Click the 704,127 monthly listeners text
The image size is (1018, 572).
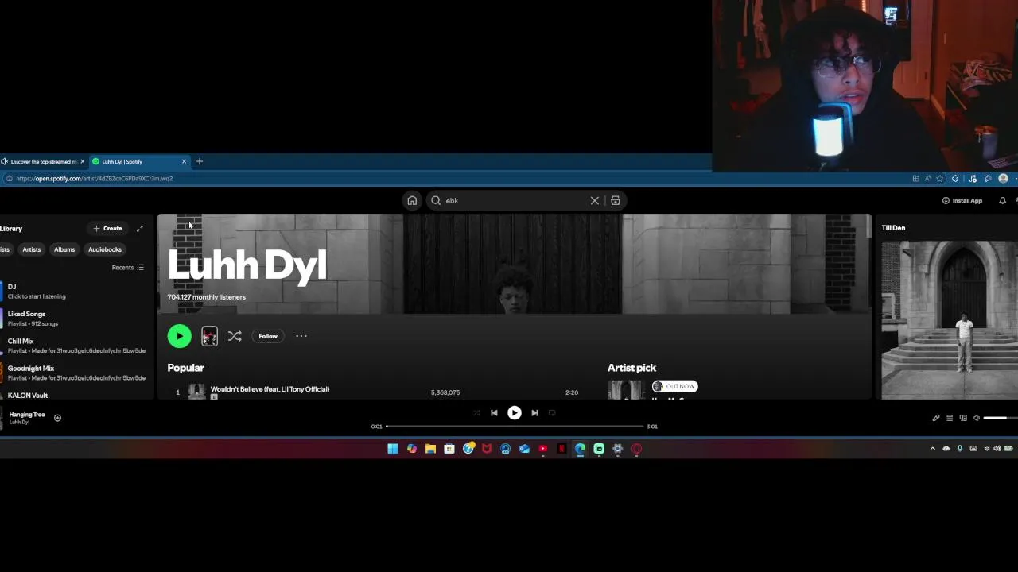pos(207,297)
